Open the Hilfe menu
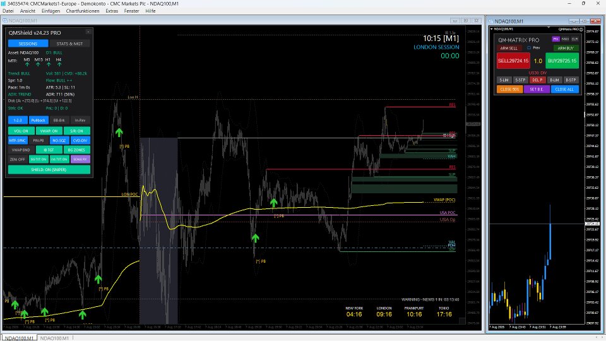 [x=150, y=11]
